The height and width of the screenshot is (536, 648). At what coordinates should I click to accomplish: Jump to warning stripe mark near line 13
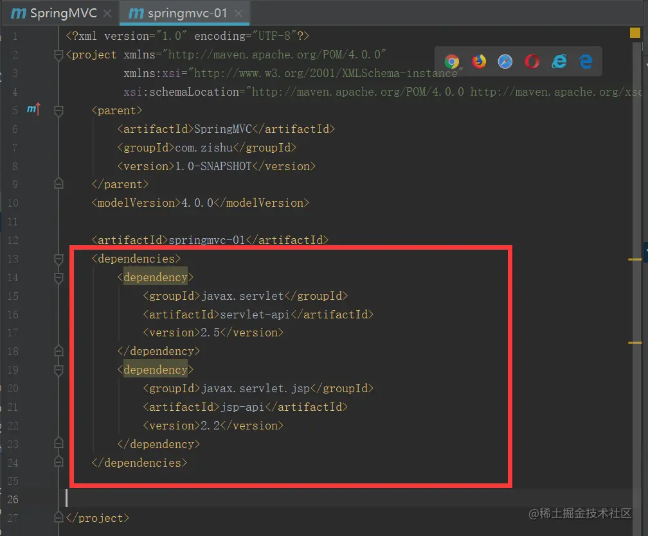click(x=634, y=259)
